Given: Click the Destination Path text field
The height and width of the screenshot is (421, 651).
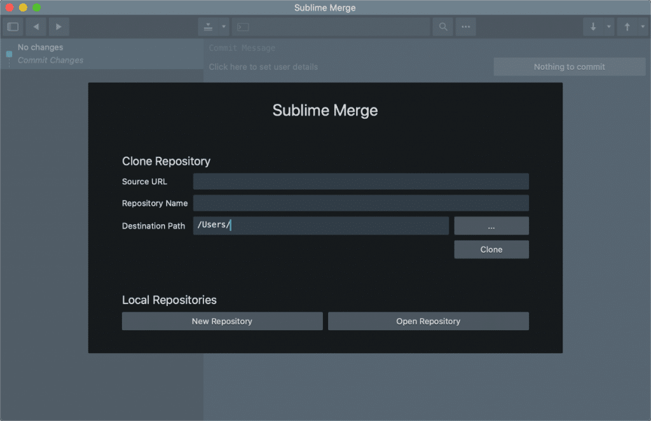Looking at the screenshot, I should (x=320, y=225).
